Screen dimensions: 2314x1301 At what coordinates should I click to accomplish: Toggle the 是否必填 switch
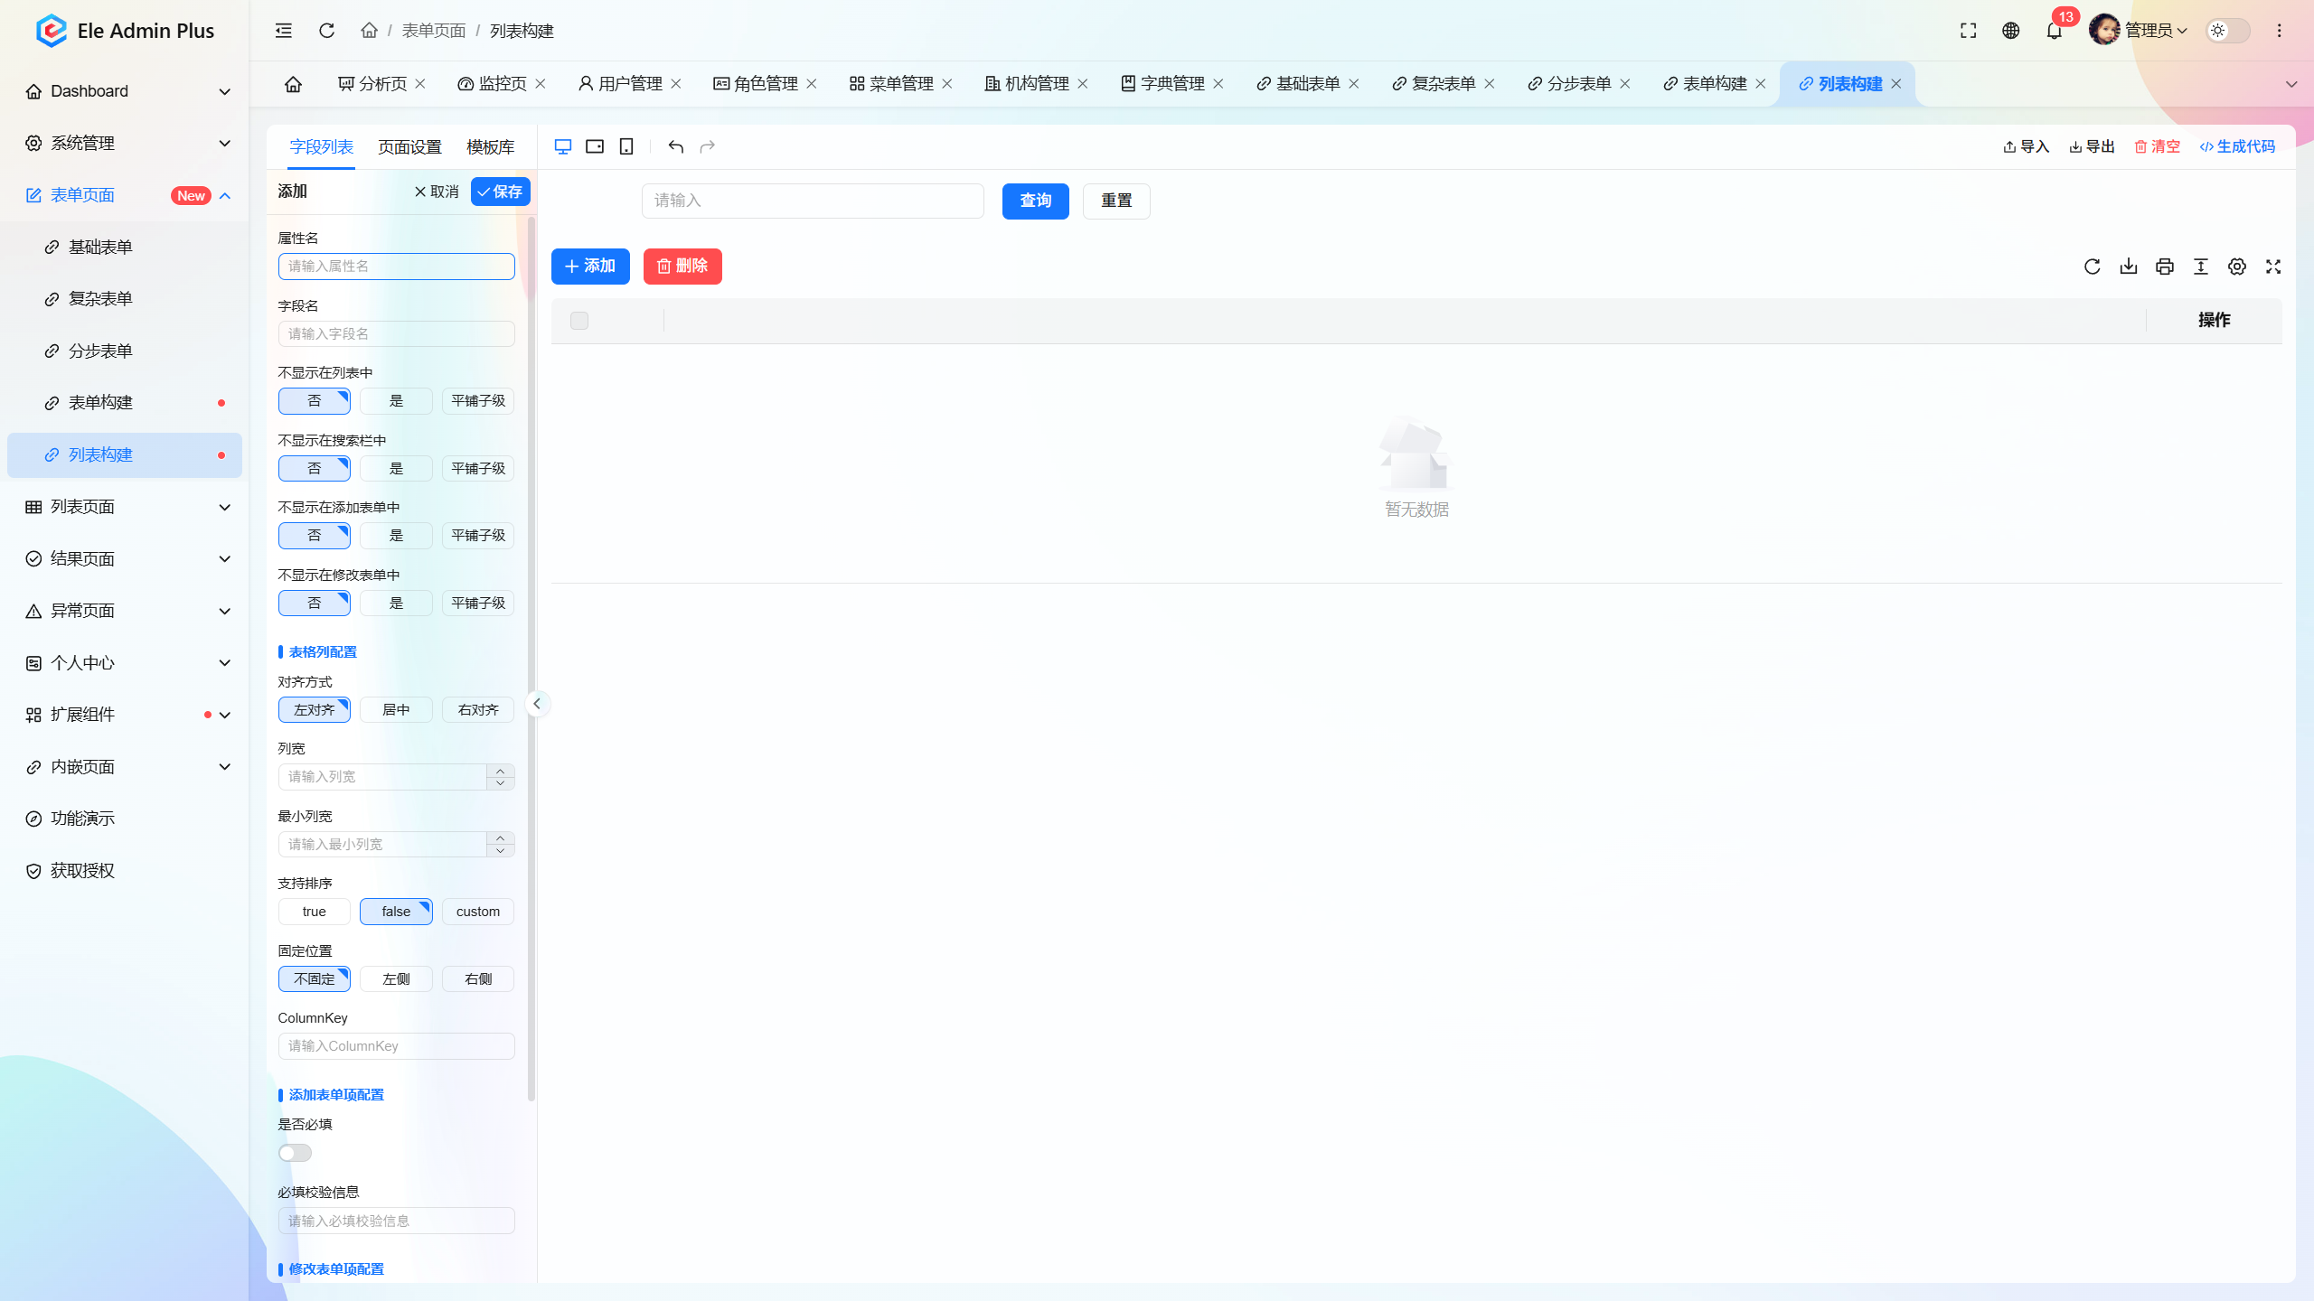point(295,1153)
